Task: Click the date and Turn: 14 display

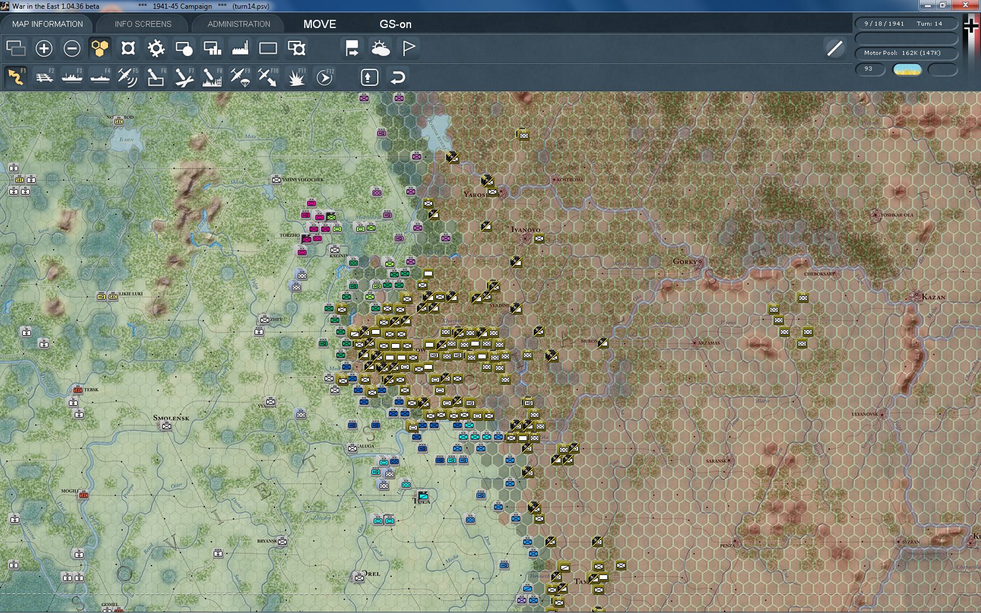Action: click(x=906, y=23)
